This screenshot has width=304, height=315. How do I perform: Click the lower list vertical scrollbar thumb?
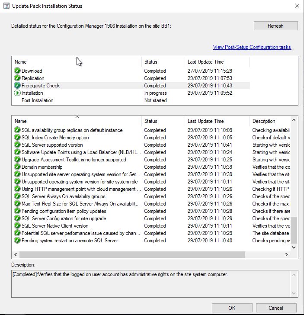tap(294, 230)
